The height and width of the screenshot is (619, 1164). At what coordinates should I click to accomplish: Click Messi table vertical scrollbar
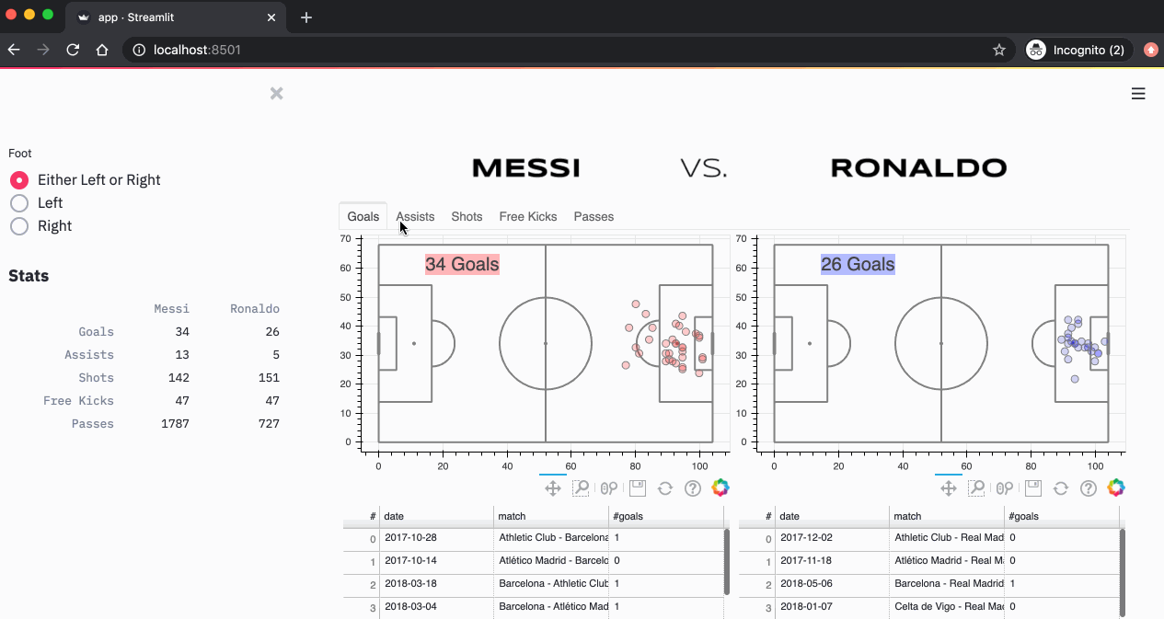[x=727, y=561]
